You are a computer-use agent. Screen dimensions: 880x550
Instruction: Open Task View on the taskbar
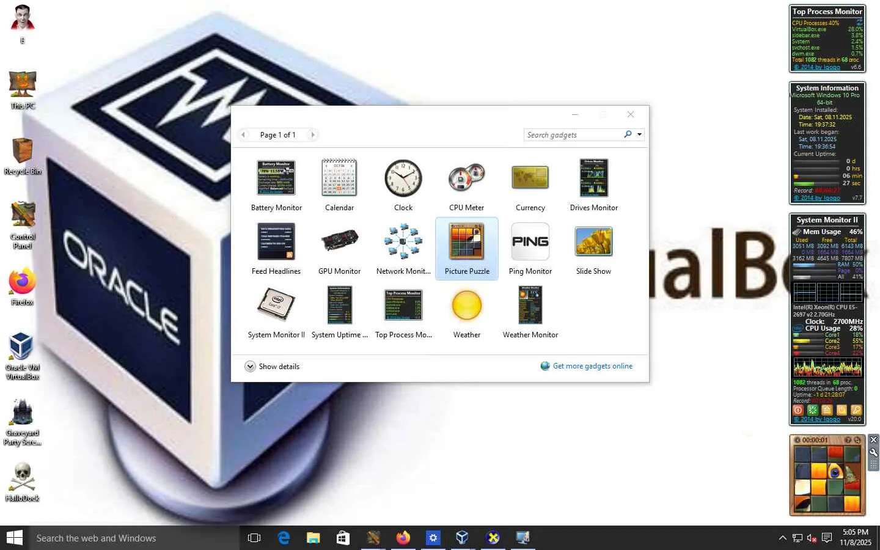tap(254, 538)
